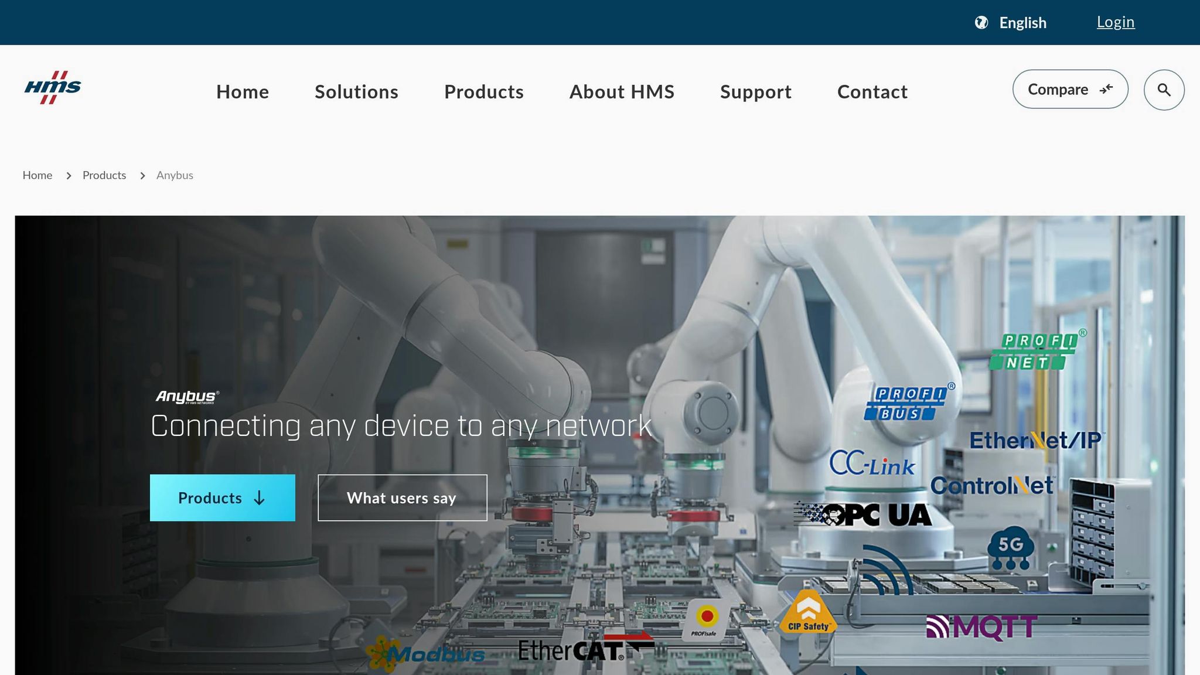Click the OPC UA logo

tap(862, 515)
